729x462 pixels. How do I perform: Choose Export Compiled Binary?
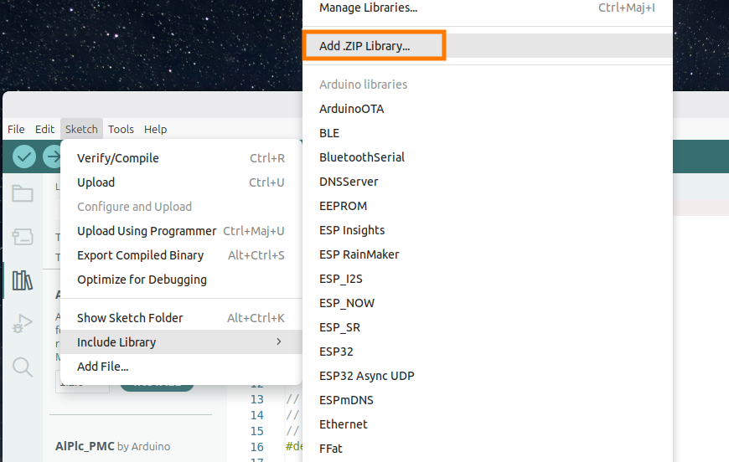click(140, 255)
